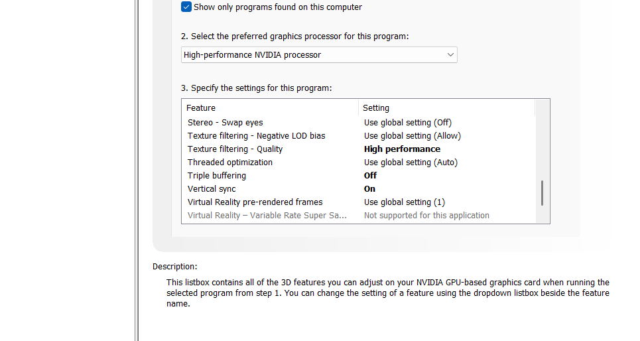This screenshot has width=640, height=341.
Task: Open Use global setting (Off) value
Action: coord(407,123)
